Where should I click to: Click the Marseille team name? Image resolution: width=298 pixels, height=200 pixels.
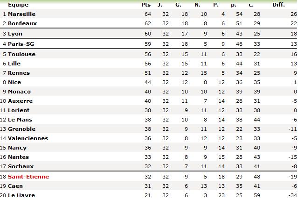click(x=22, y=14)
